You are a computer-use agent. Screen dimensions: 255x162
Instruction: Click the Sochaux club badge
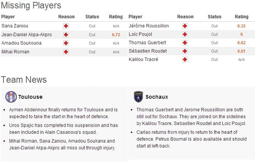pos(138,97)
